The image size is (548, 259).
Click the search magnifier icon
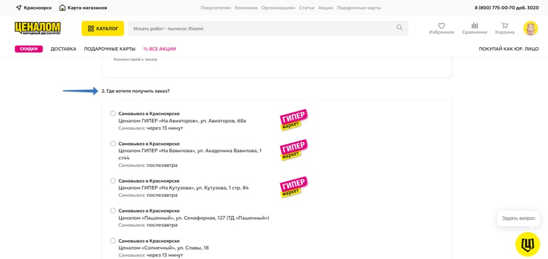pyautogui.click(x=400, y=28)
